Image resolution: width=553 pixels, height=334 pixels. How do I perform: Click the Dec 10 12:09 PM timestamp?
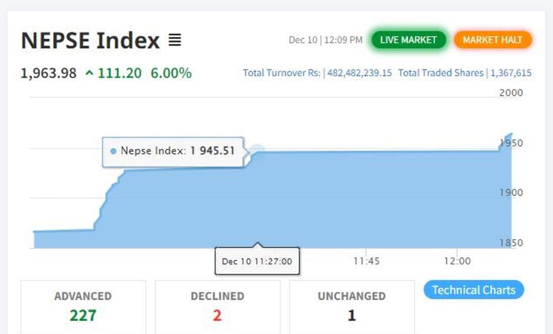click(x=326, y=40)
